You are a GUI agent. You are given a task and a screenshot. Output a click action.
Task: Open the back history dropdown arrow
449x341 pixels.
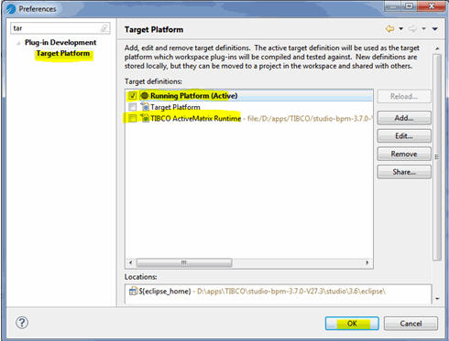pyautogui.click(x=401, y=29)
